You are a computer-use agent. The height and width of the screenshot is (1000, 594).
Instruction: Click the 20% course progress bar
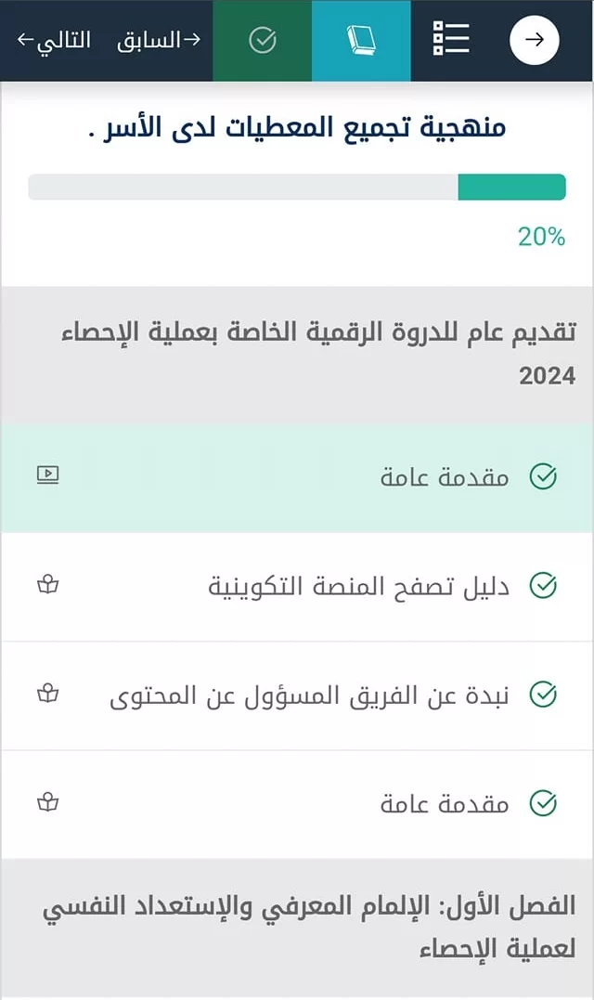297,187
